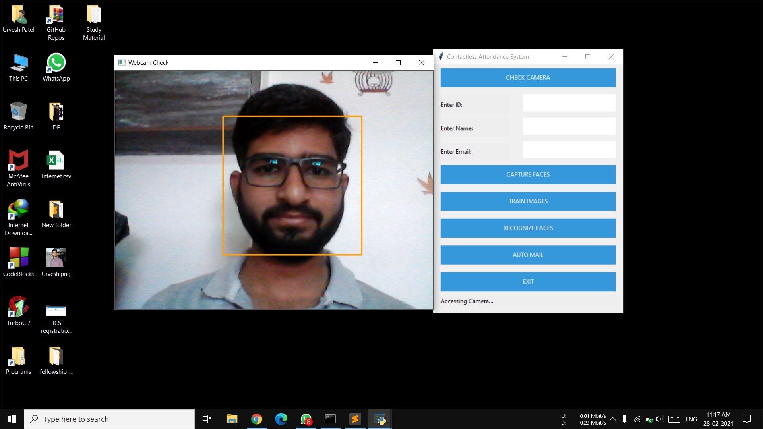Open Google Chrome from the taskbar
This screenshot has height=429, width=763.
click(257, 419)
